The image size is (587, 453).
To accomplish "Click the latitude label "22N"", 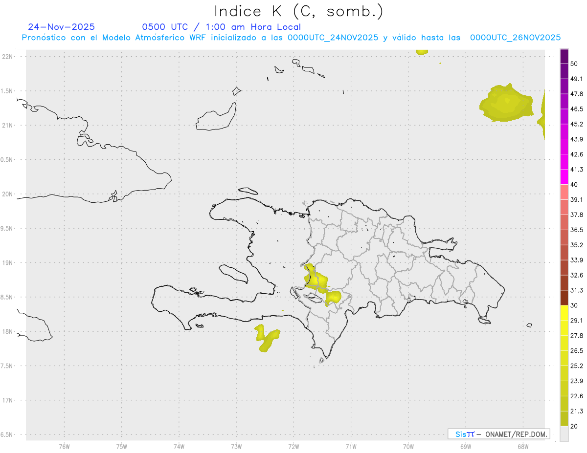I will (7, 57).
